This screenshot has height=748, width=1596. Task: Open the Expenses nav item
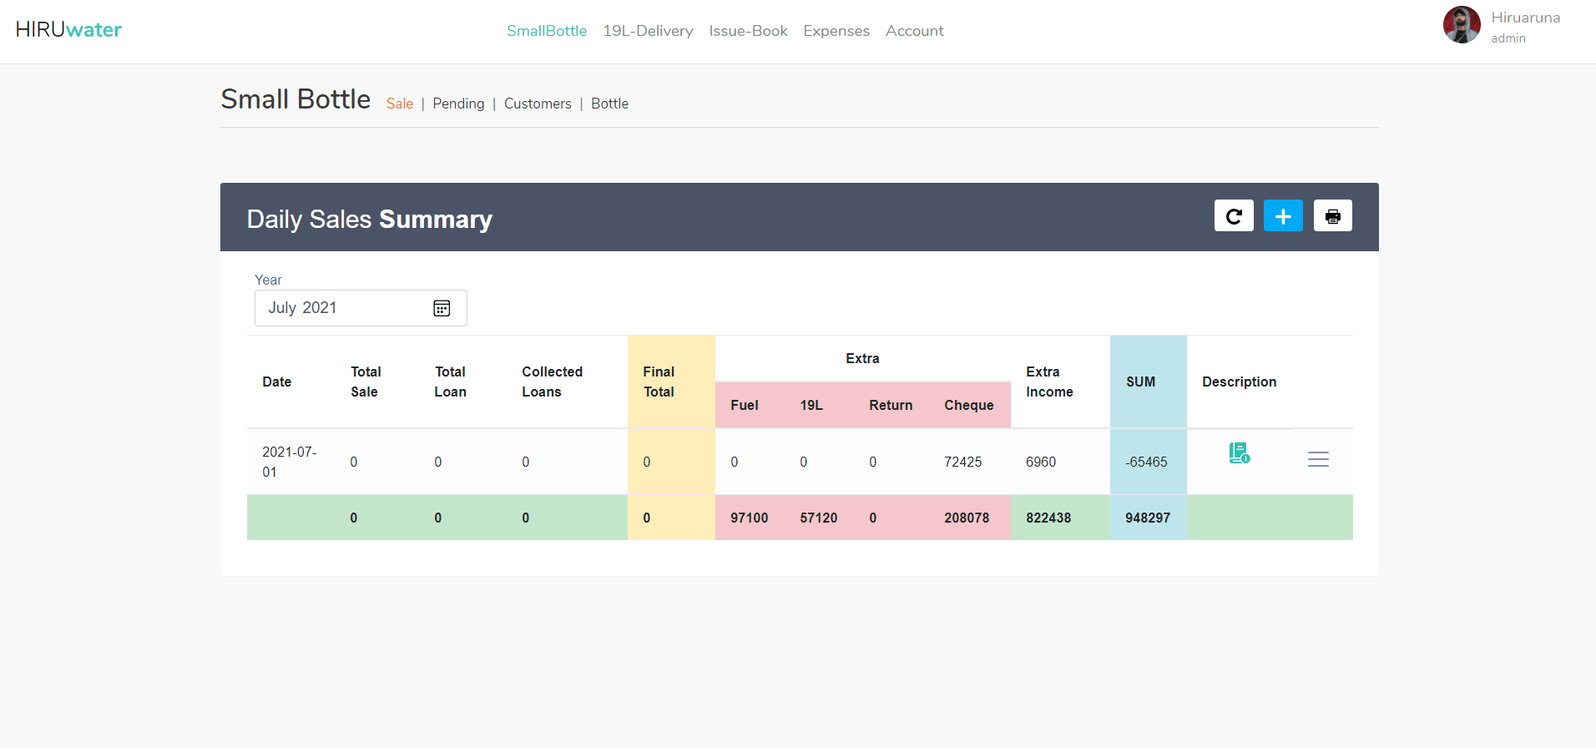coord(836,31)
